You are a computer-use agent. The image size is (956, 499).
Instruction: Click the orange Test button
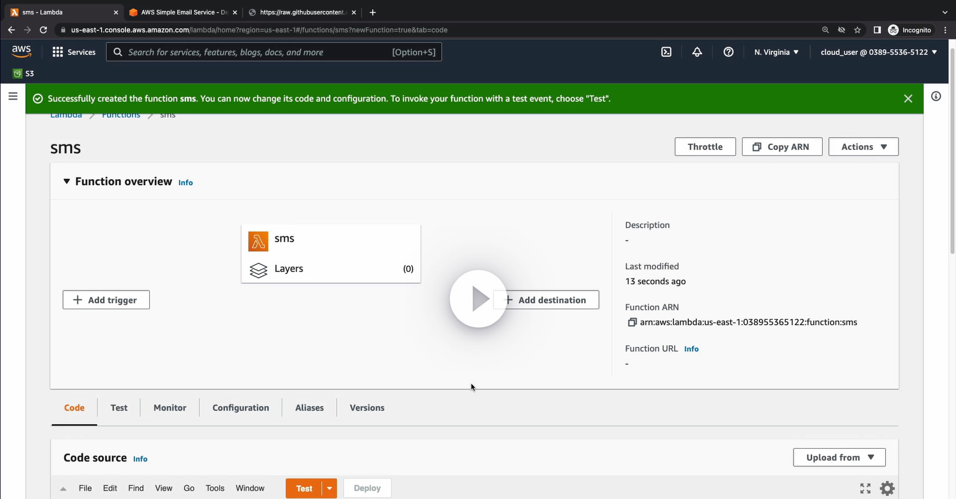pos(304,488)
